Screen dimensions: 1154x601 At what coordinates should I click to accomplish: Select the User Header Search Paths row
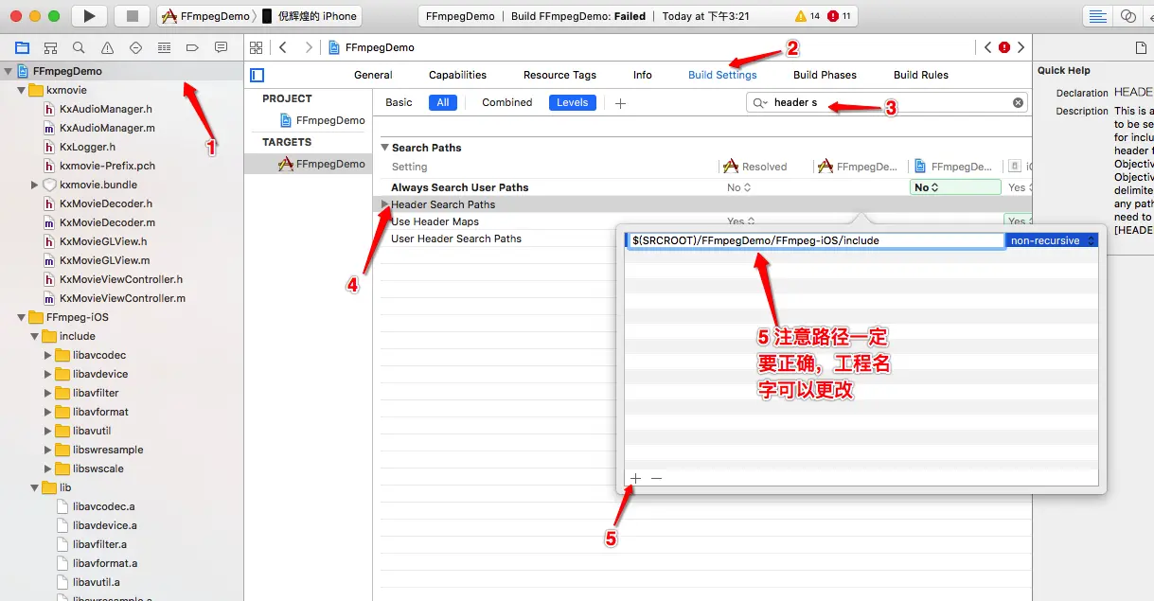pos(456,239)
